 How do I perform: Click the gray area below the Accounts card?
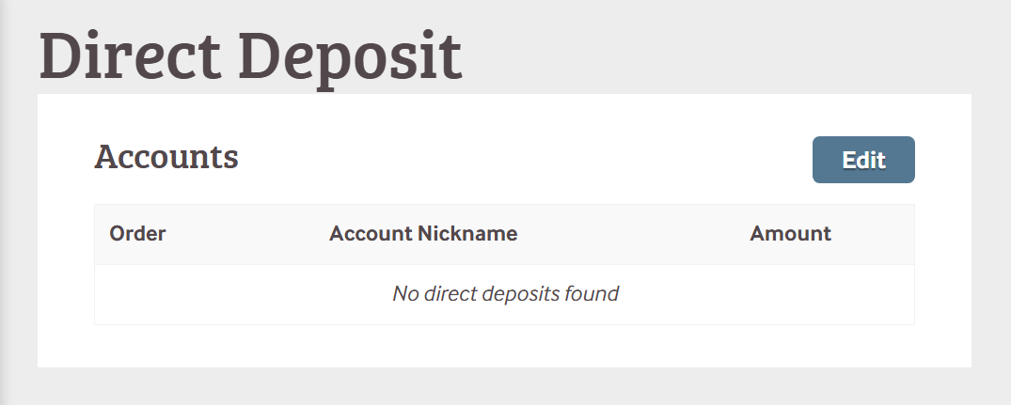click(504, 387)
